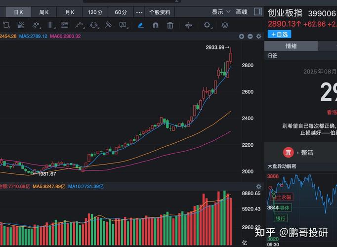
Task: Open volume panel settings gear
Action: [258, 186]
